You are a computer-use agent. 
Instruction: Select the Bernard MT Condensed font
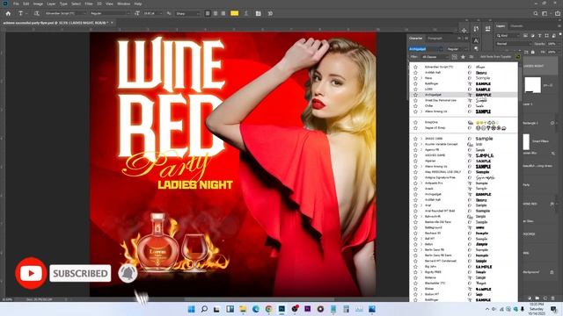click(464, 261)
